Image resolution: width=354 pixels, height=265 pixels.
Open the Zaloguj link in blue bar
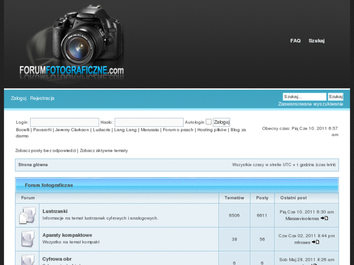pyautogui.click(x=19, y=98)
